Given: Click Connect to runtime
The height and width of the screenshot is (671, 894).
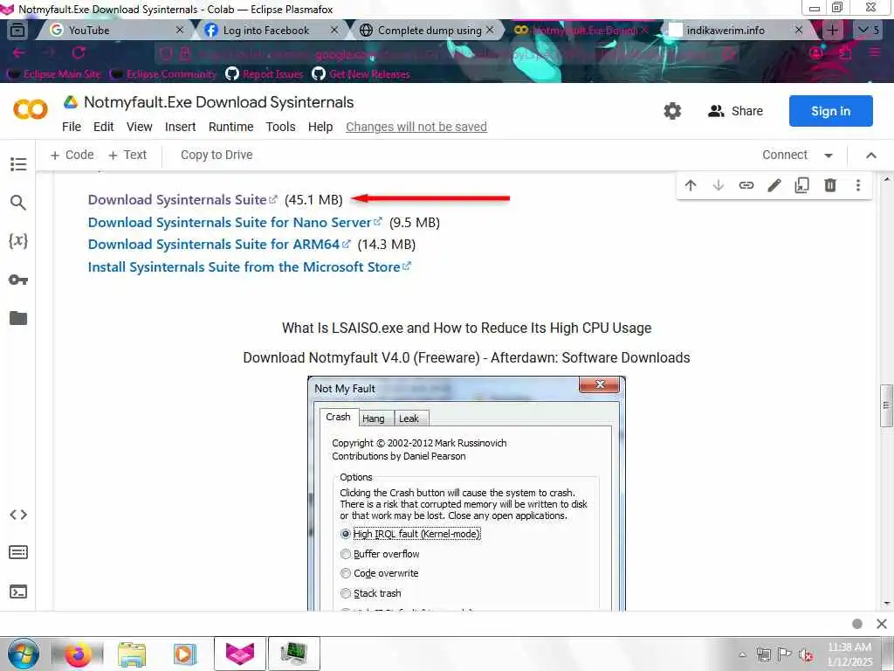Looking at the screenshot, I should point(785,156).
